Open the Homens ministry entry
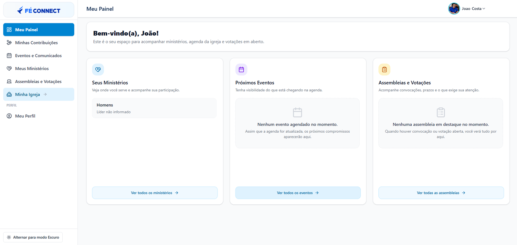Screen dimensions: 517x245 [x=154, y=108]
